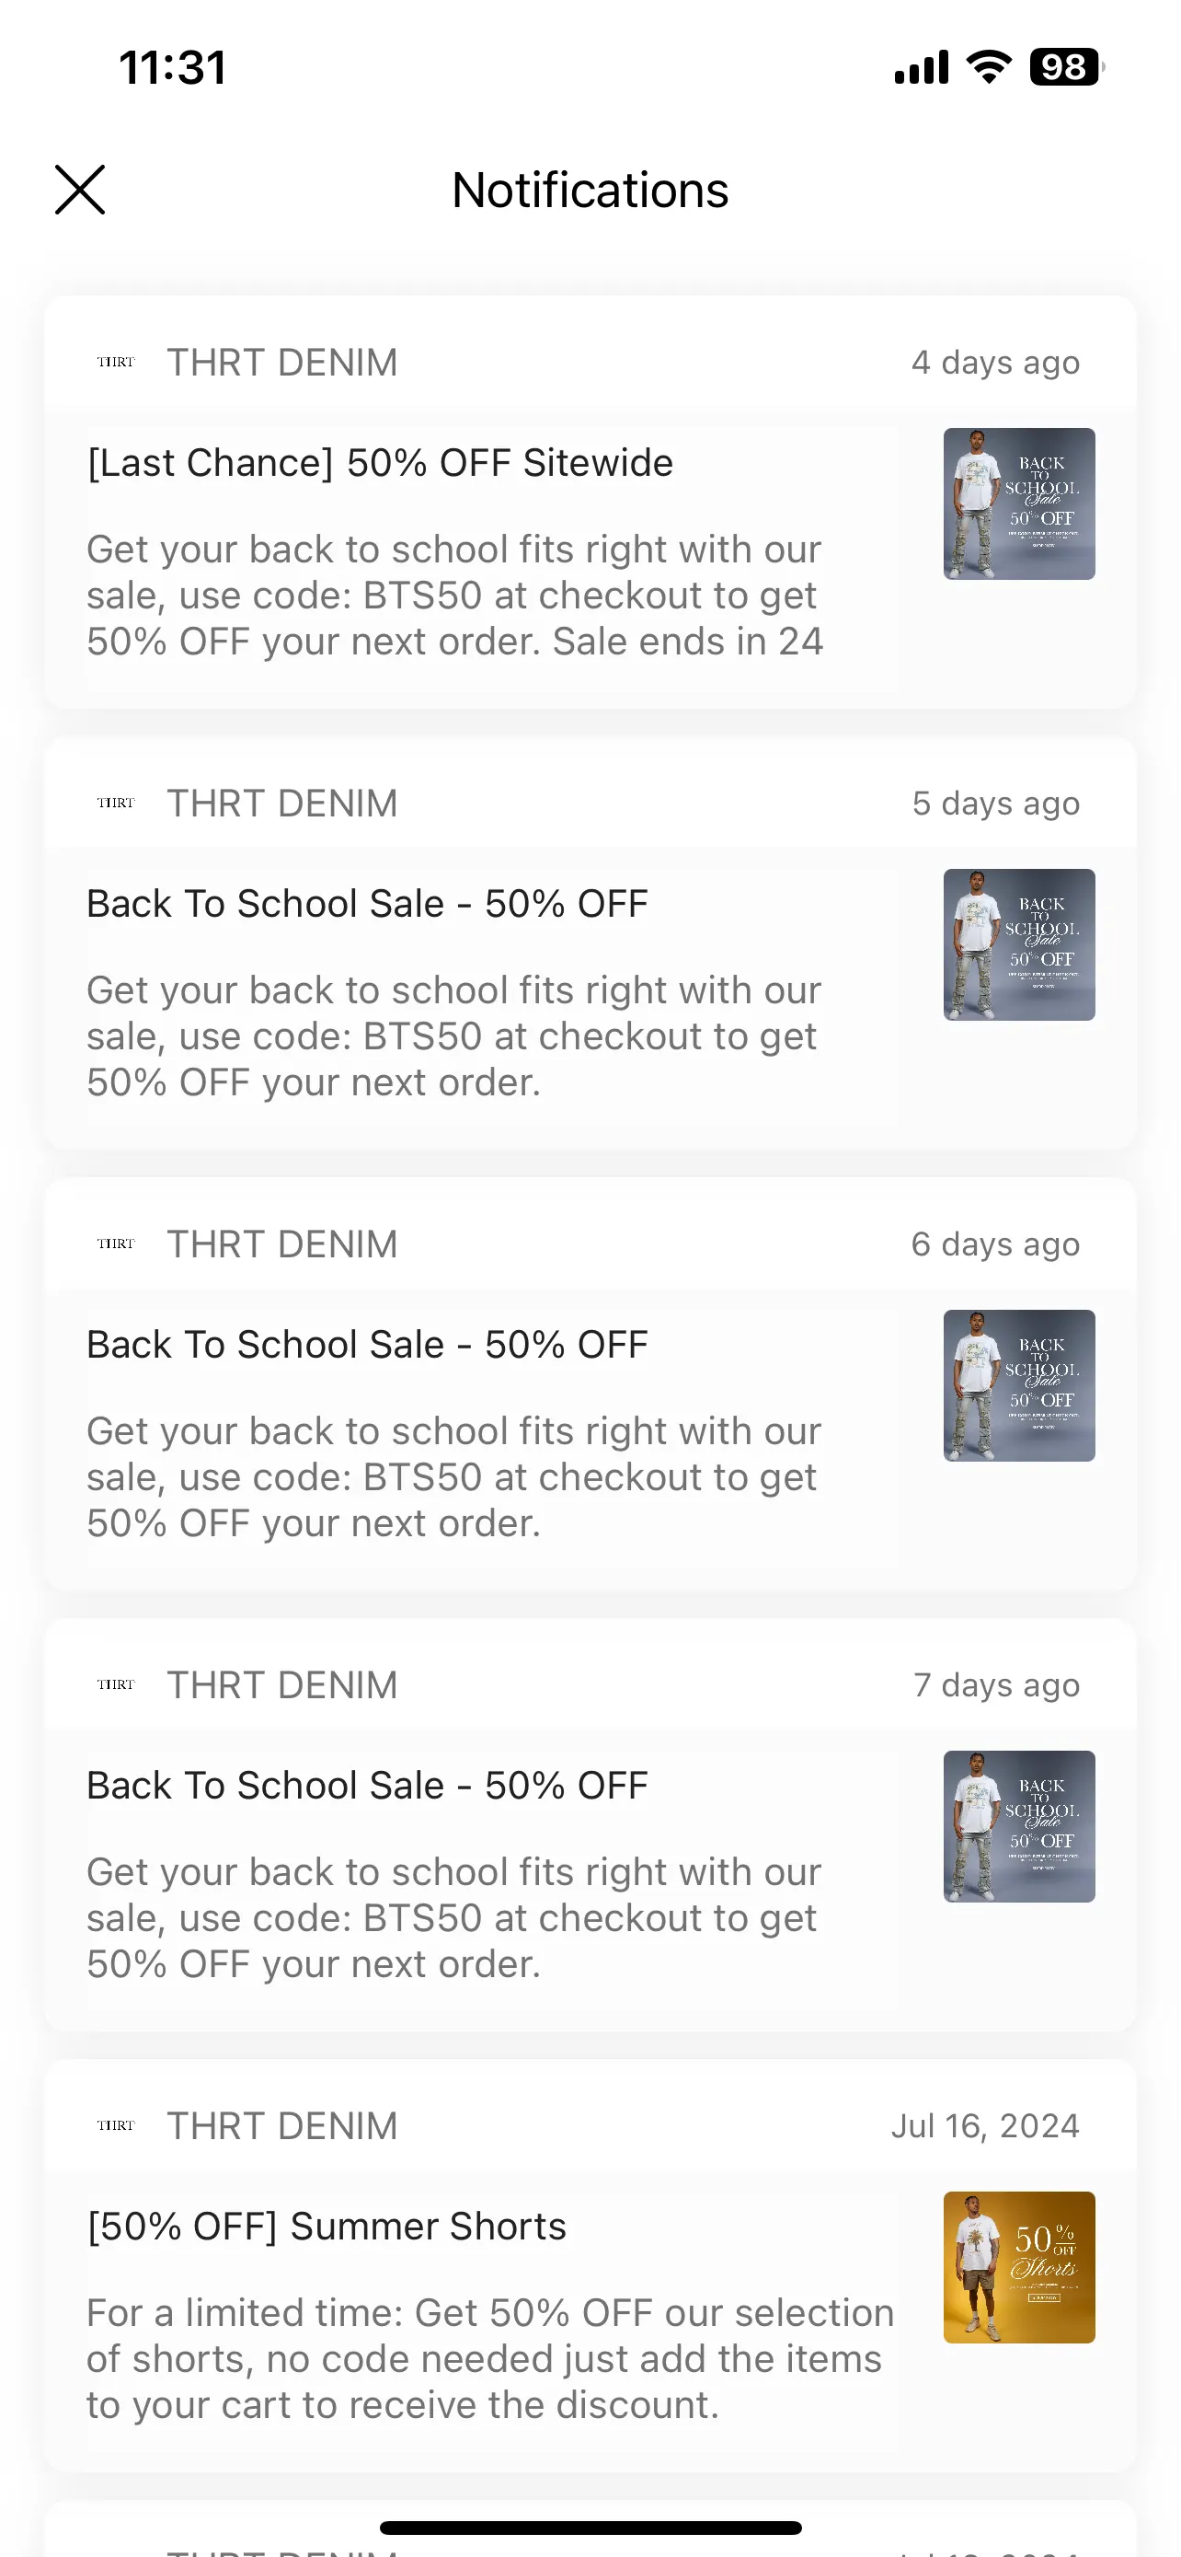Open the [50% OFF] Summer Shorts notification title

click(x=327, y=2227)
